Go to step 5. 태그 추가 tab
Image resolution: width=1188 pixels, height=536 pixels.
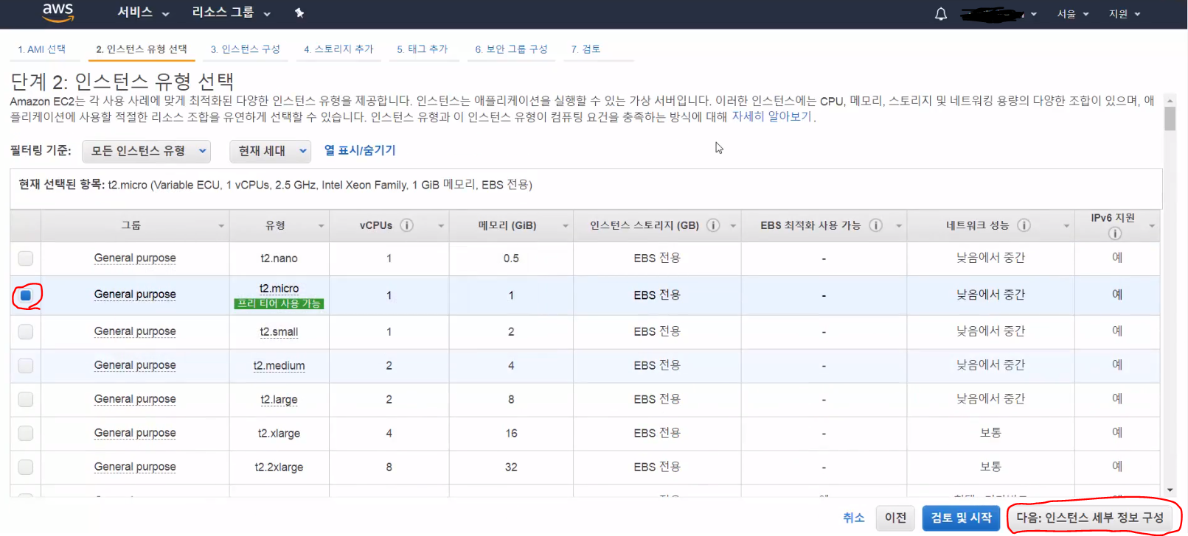tap(423, 49)
